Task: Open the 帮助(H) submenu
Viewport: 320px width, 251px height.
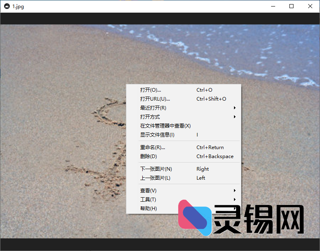Action: click(184, 209)
